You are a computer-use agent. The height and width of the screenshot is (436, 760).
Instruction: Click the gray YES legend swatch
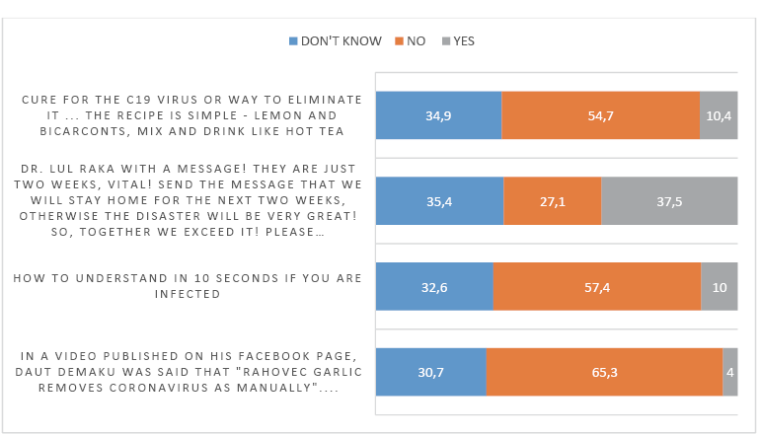(446, 41)
